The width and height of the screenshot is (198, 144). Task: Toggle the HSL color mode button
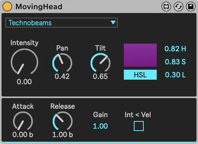click(x=140, y=75)
